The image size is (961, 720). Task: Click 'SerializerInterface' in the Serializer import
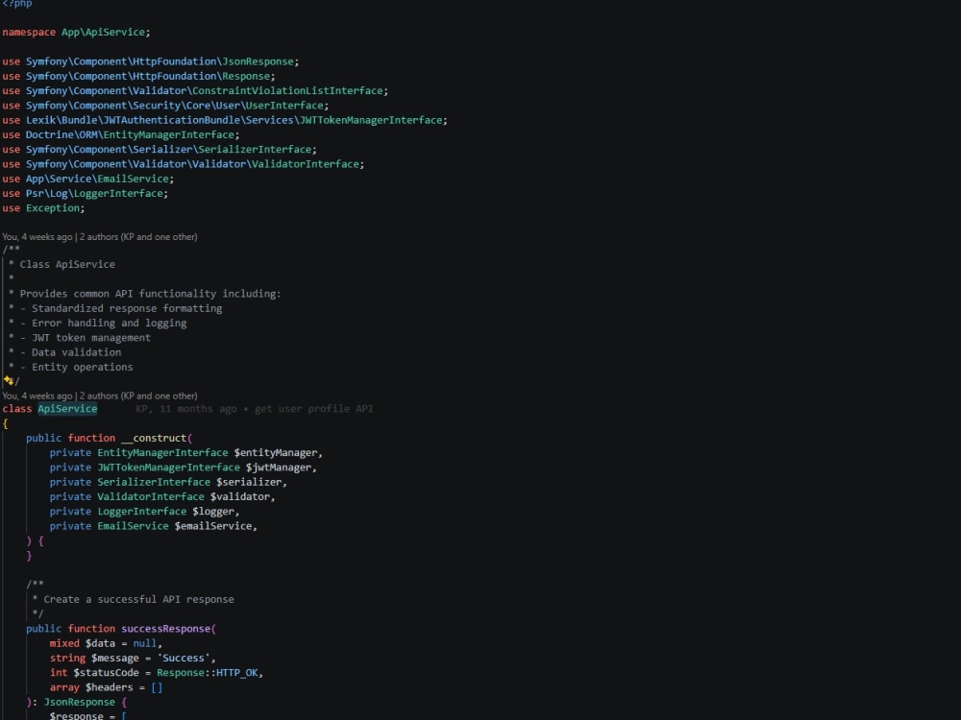coord(255,150)
